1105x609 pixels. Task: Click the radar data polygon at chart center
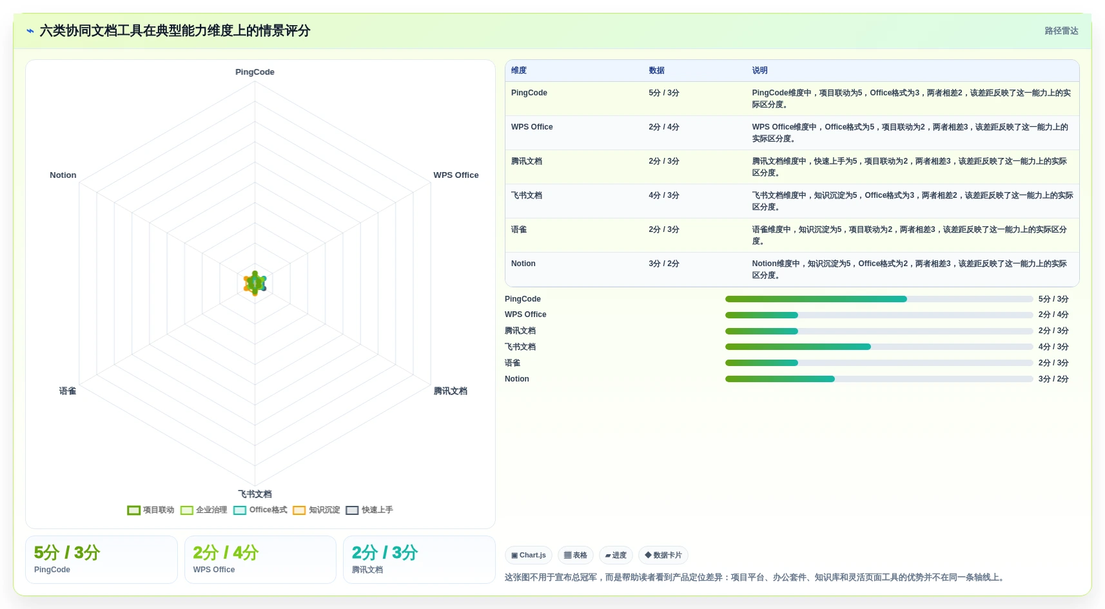(255, 284)
